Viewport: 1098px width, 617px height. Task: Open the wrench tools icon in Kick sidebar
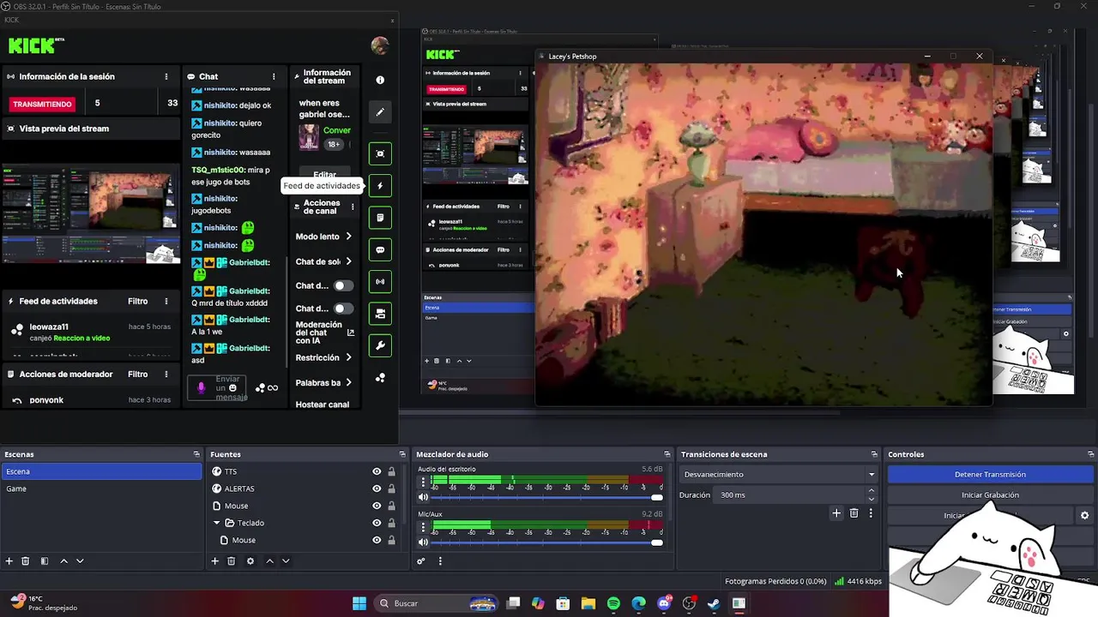380,346
